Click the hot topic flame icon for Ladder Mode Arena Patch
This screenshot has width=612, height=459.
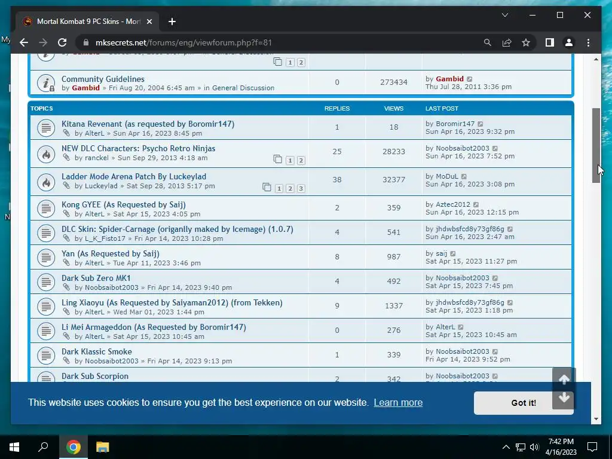46,182
